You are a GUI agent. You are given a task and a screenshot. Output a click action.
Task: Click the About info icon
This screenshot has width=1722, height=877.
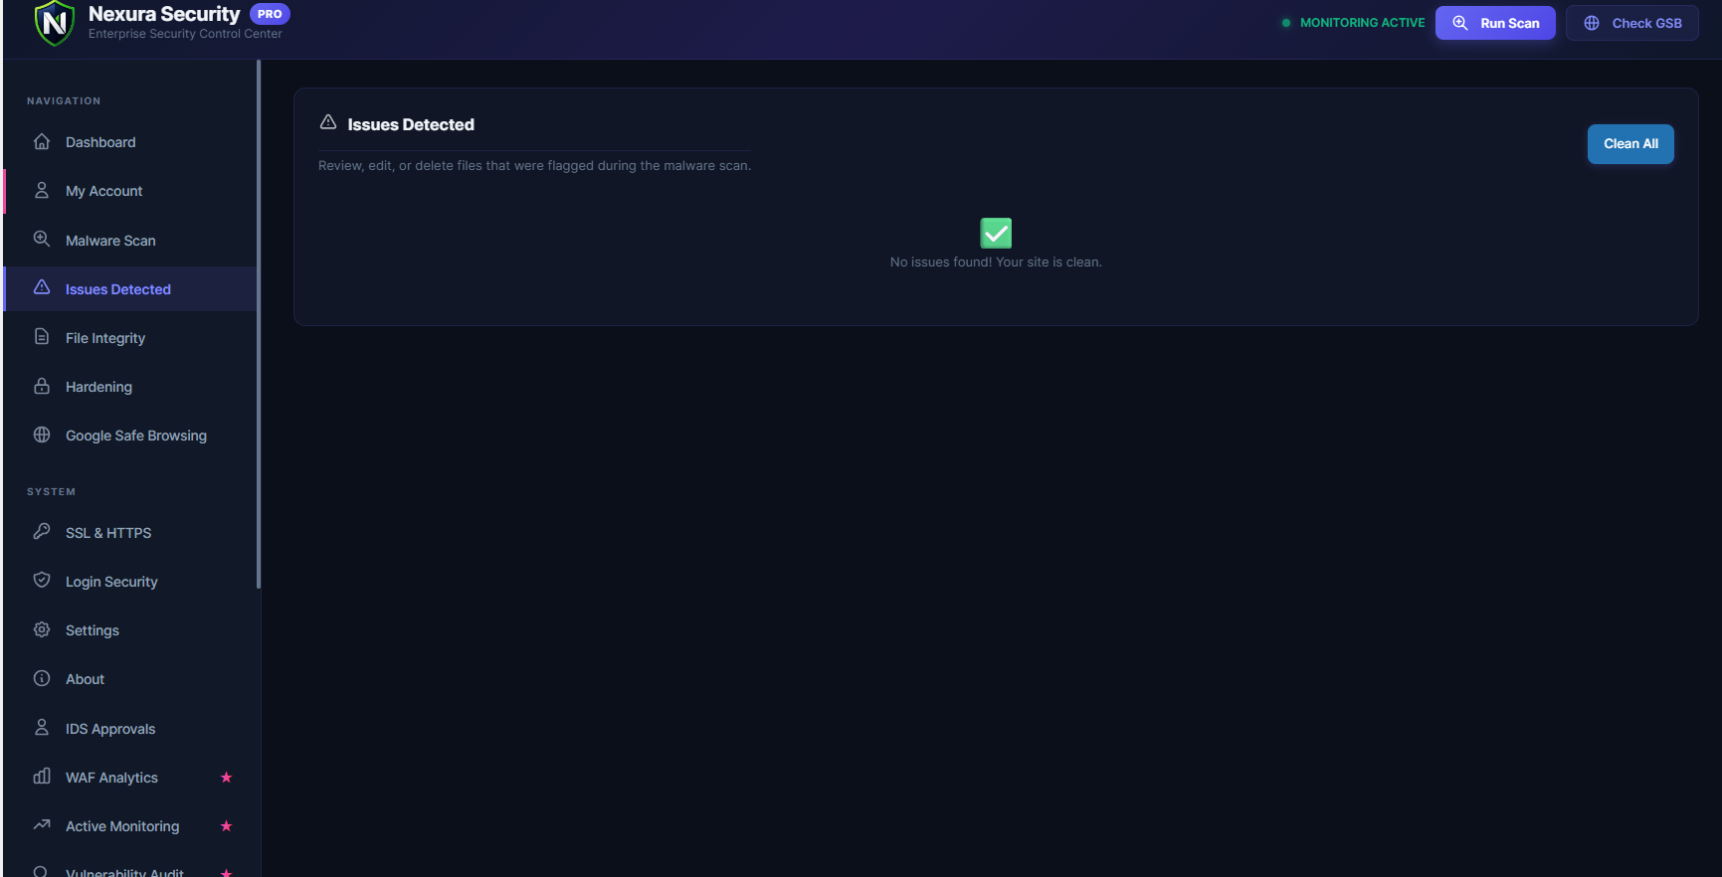coord(42,678)
